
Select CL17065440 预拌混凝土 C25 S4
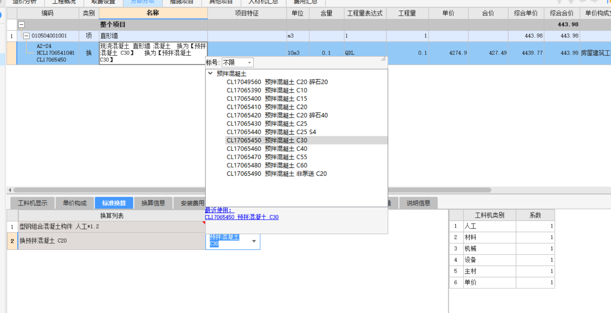(x=271, y=132)
